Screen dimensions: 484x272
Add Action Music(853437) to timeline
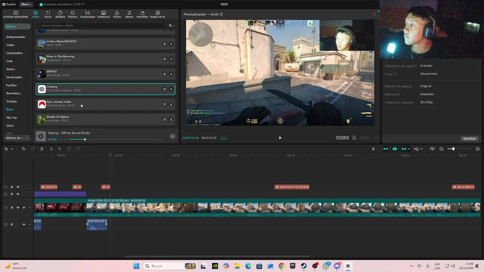click(171, 44)
